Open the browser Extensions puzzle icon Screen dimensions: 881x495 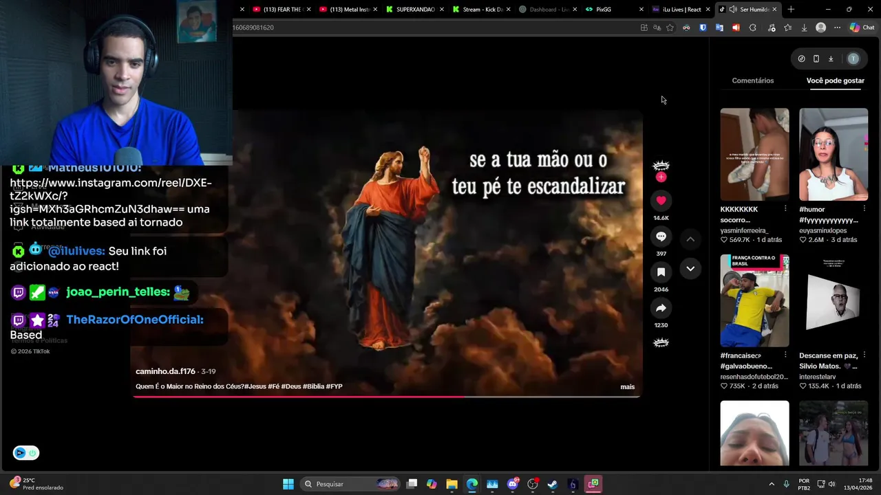752,27
